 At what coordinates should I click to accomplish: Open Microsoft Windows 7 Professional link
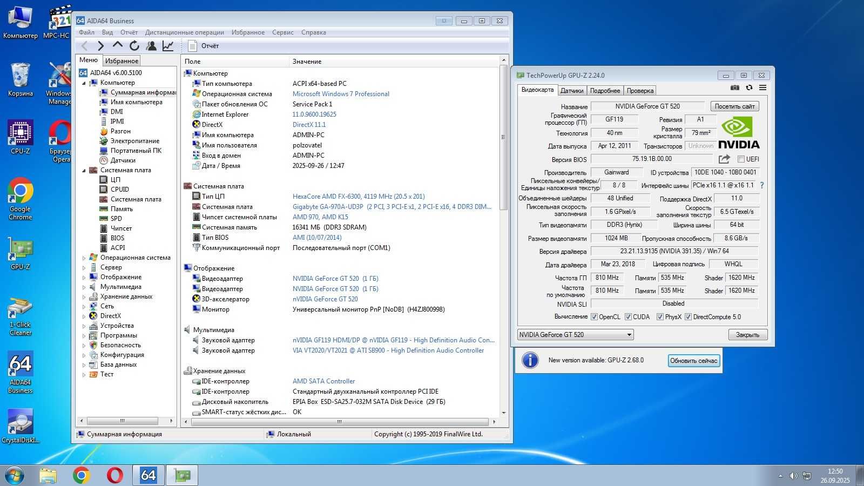[x=341, y=94]
